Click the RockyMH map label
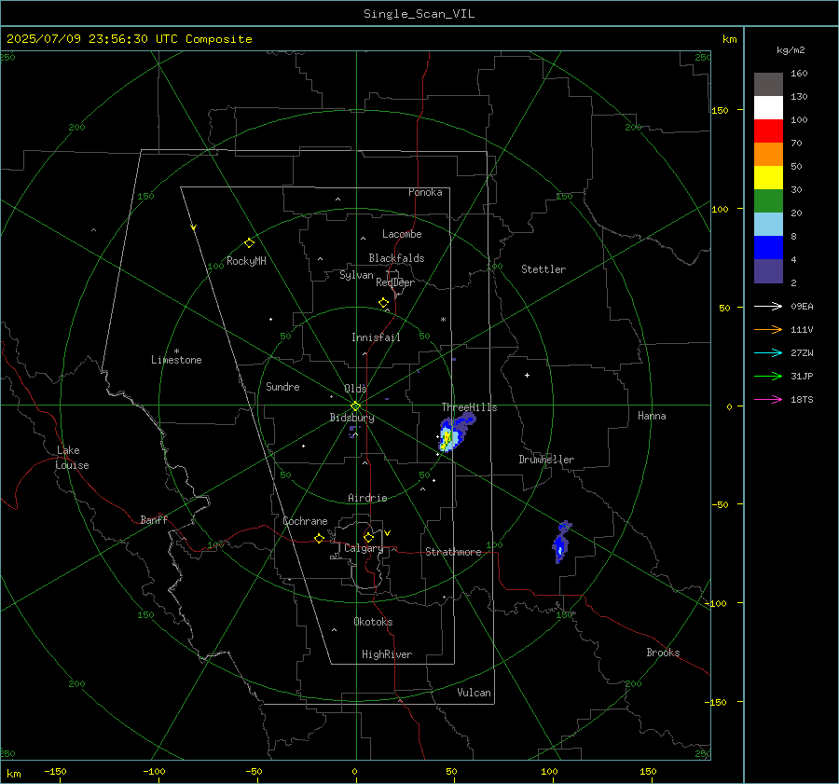The height and width of the screenshot is (784, 839). 246,261
